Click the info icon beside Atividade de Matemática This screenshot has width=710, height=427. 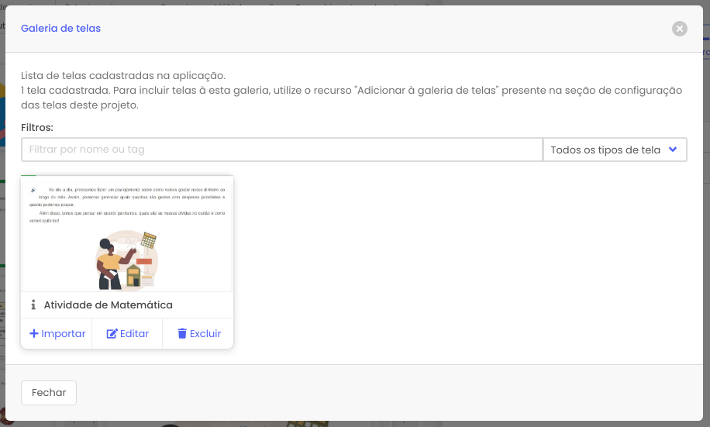pos(33,305)
